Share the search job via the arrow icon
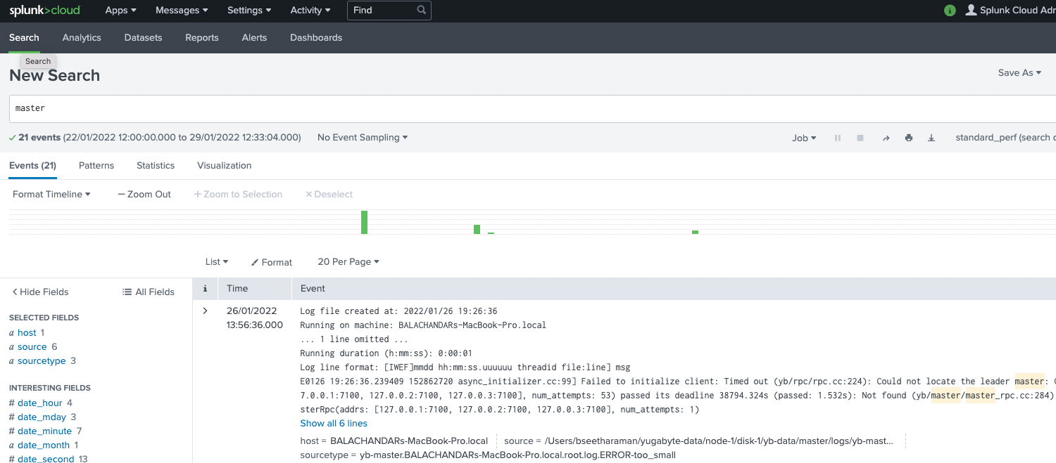 click(886, 138)
